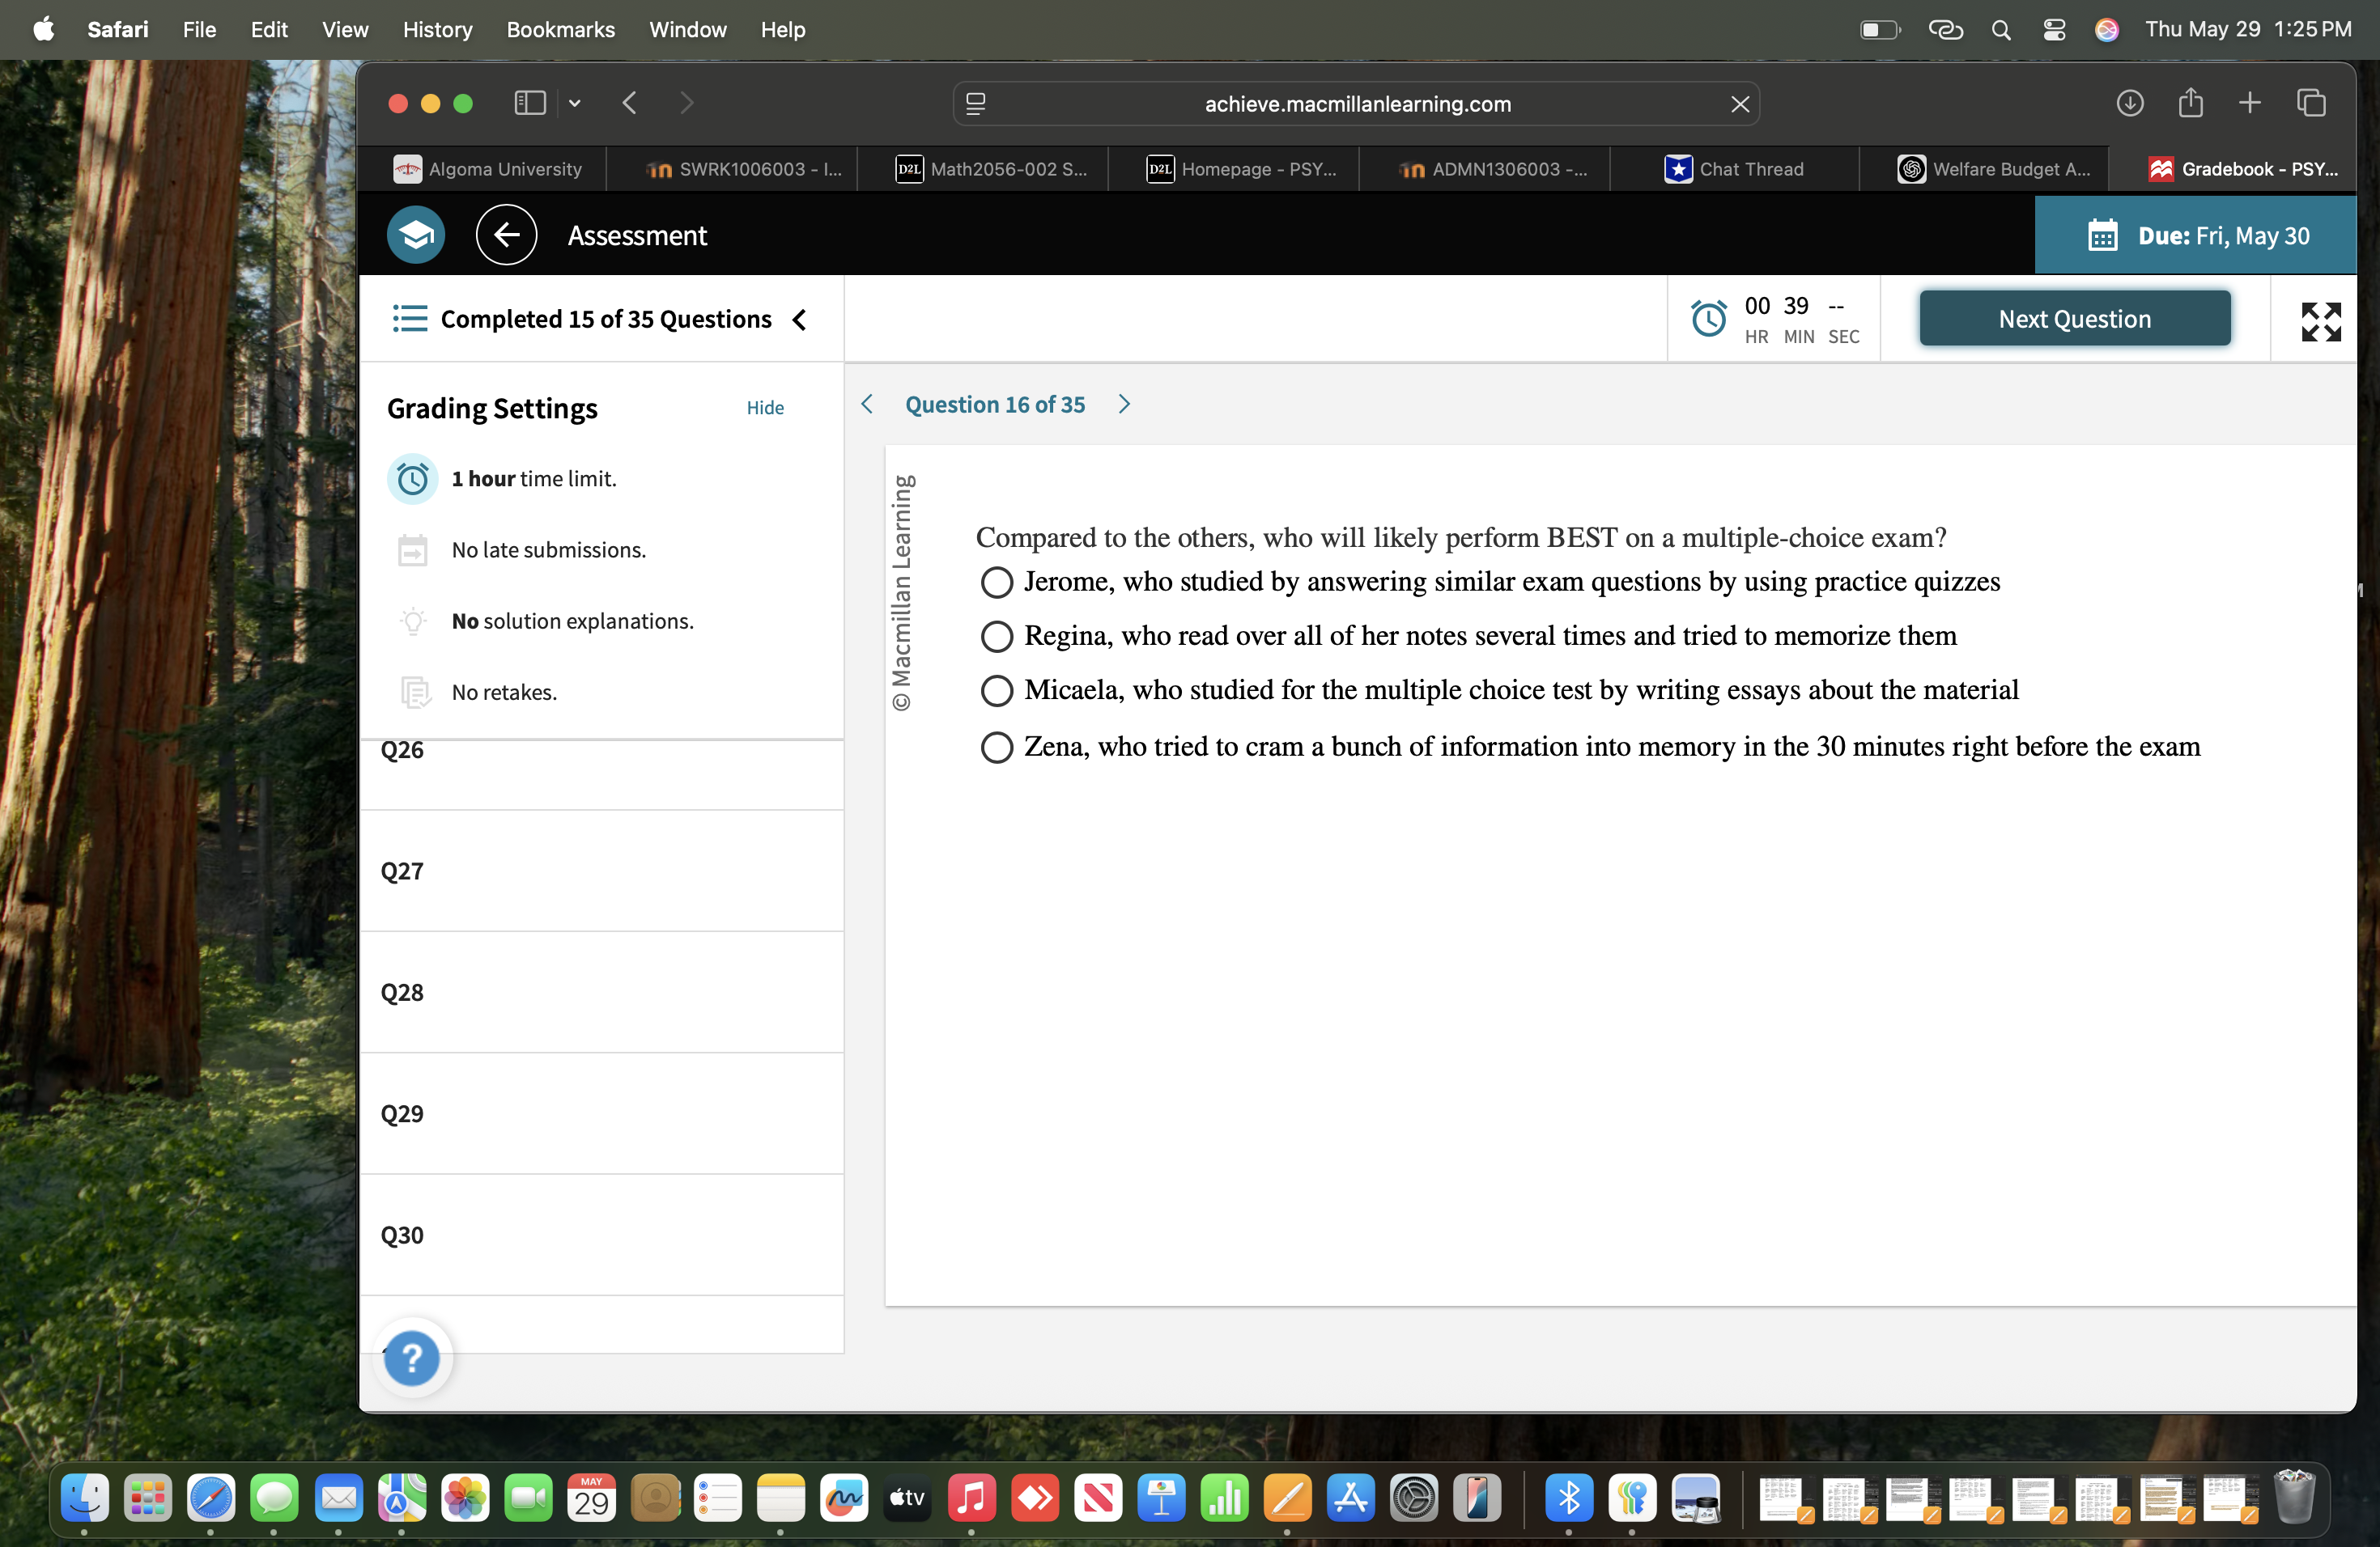Hide the Grading Settings panel
Screen dimensions: 2380x1547
point(764,408)
